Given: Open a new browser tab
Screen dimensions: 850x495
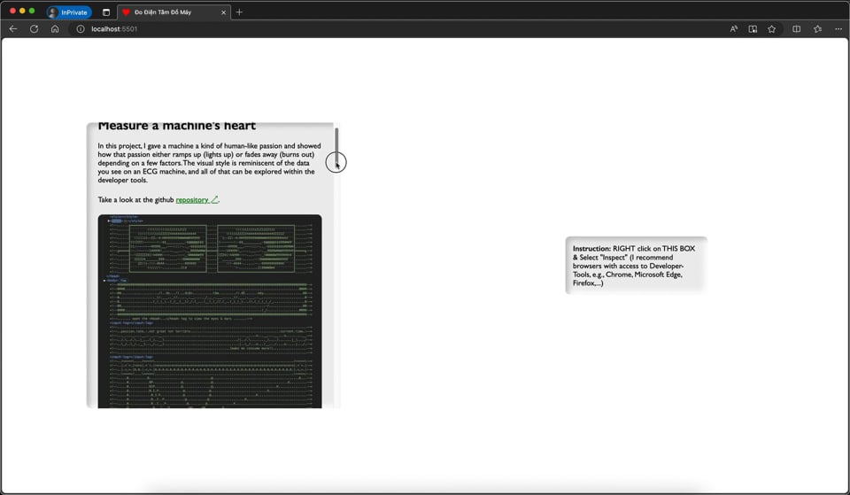Looking at the screenshot, I should [x=239, y=12].
